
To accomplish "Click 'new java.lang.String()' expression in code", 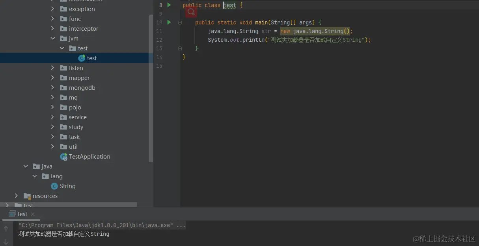I will [x=315, y=31].
